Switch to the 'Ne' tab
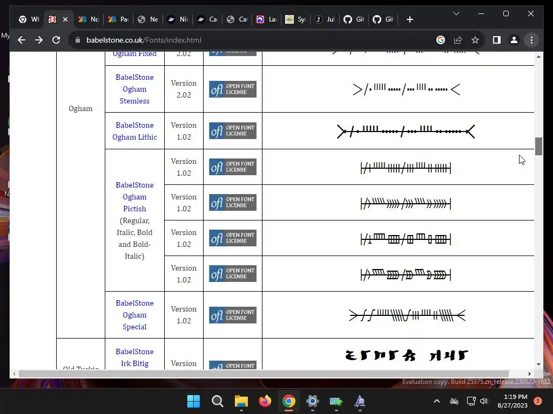The image size is (553, 414). [x=148, y=20]
